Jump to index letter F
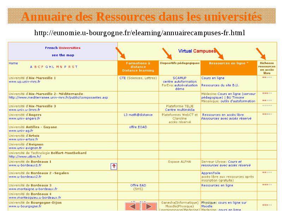282x211 pixels. coord(42,67)
